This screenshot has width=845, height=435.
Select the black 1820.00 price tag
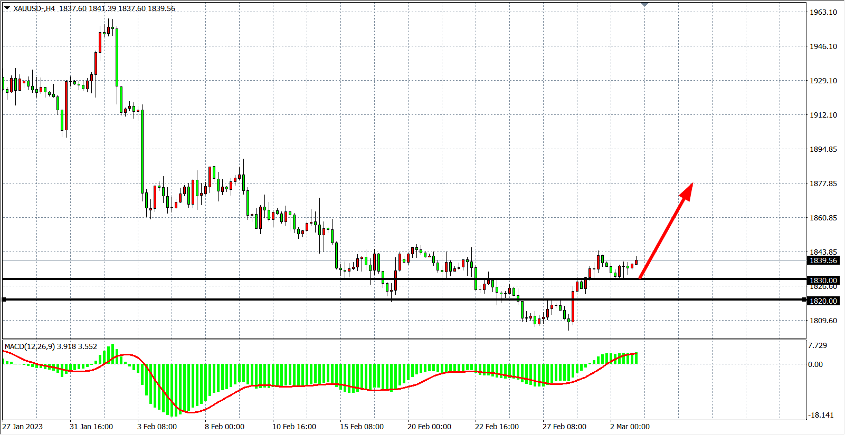pyautogui.click(x=823, y=301)
